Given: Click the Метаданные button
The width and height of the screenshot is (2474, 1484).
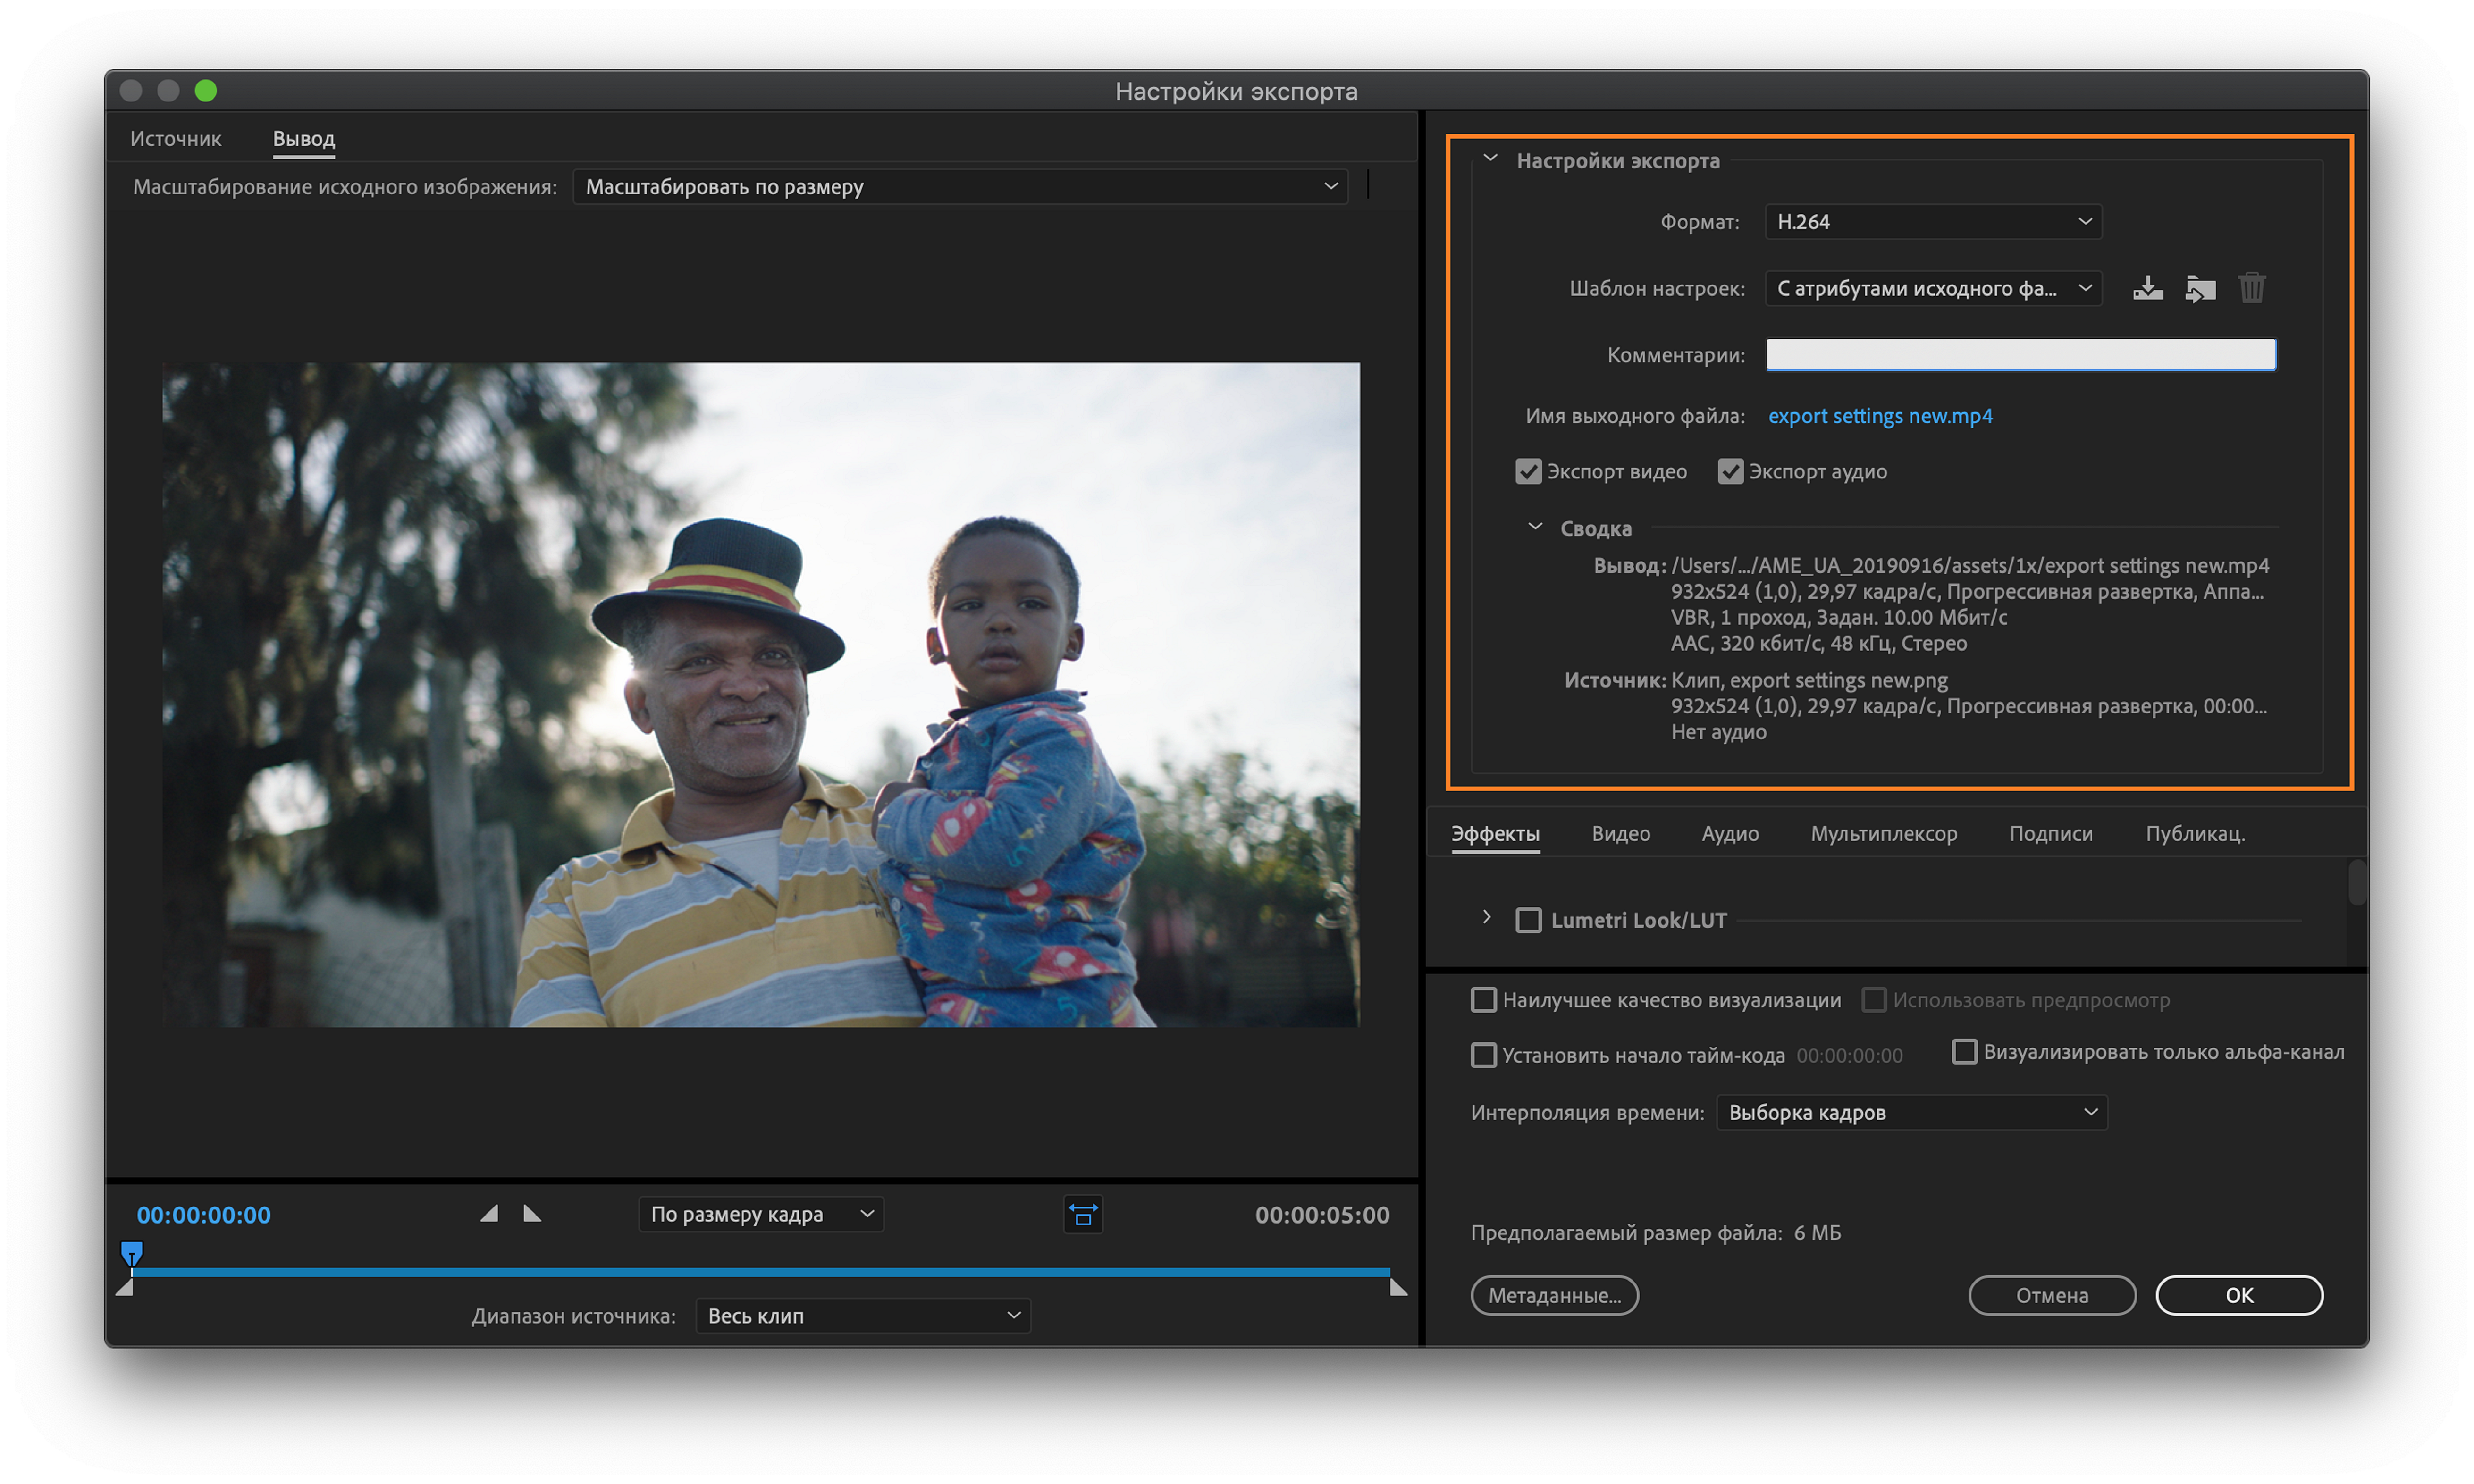Looking at the screenshot, I should 1554,1295.
